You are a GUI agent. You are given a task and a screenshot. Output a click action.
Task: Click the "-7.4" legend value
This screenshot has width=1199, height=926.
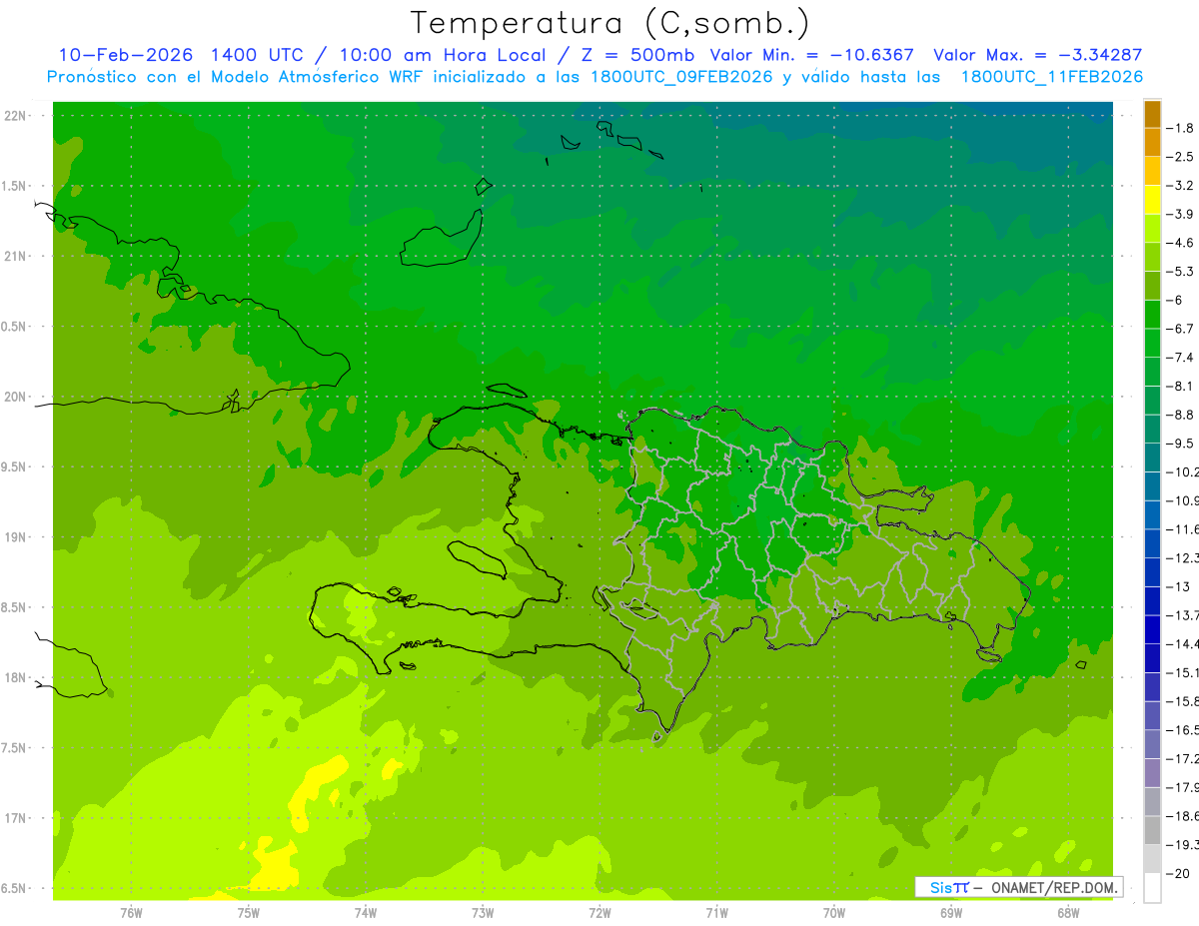1179,358
